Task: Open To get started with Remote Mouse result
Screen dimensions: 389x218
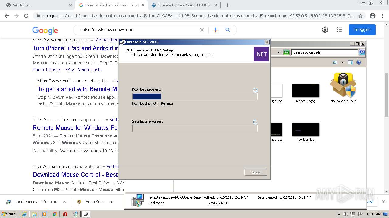Action: [x=78, y=89]
